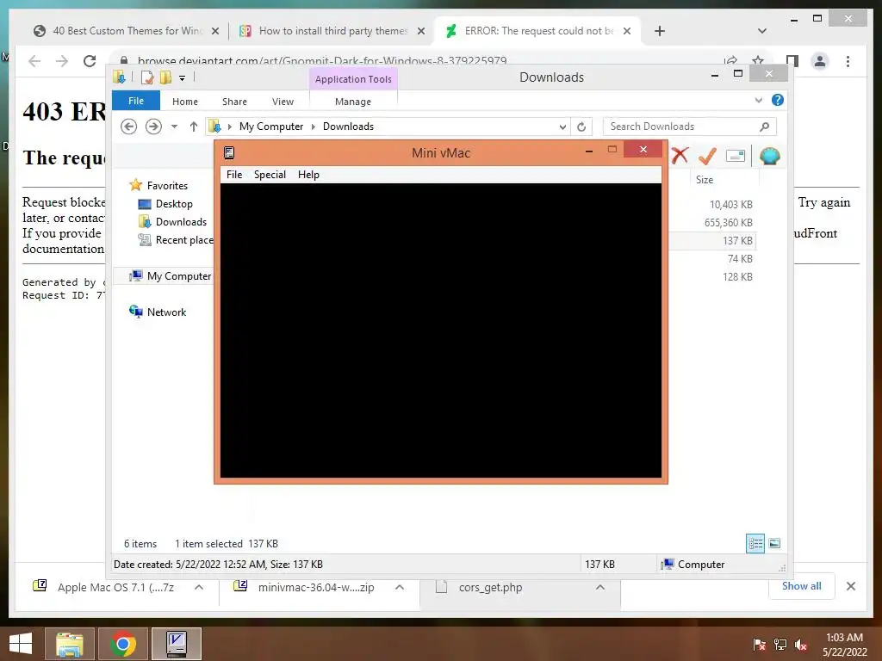Go back in Explorer navigation

click(129, 127)
